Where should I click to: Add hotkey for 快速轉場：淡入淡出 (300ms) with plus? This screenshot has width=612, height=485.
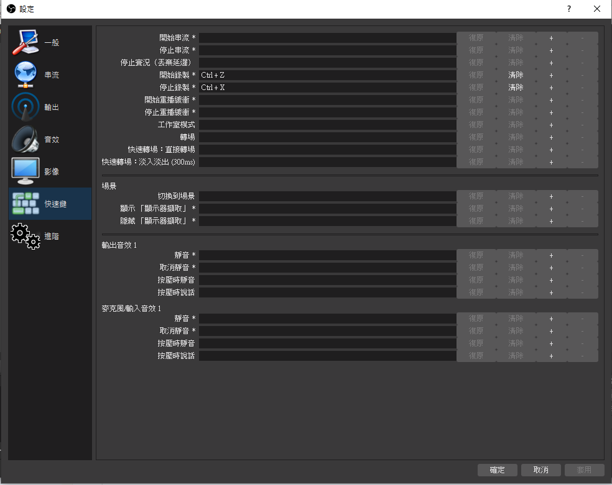[551, 162]
